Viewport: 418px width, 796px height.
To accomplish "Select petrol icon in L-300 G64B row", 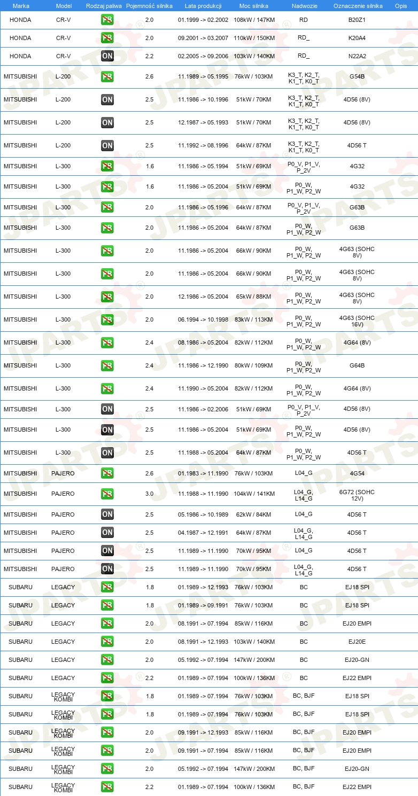I will click(x=107, y=365).
